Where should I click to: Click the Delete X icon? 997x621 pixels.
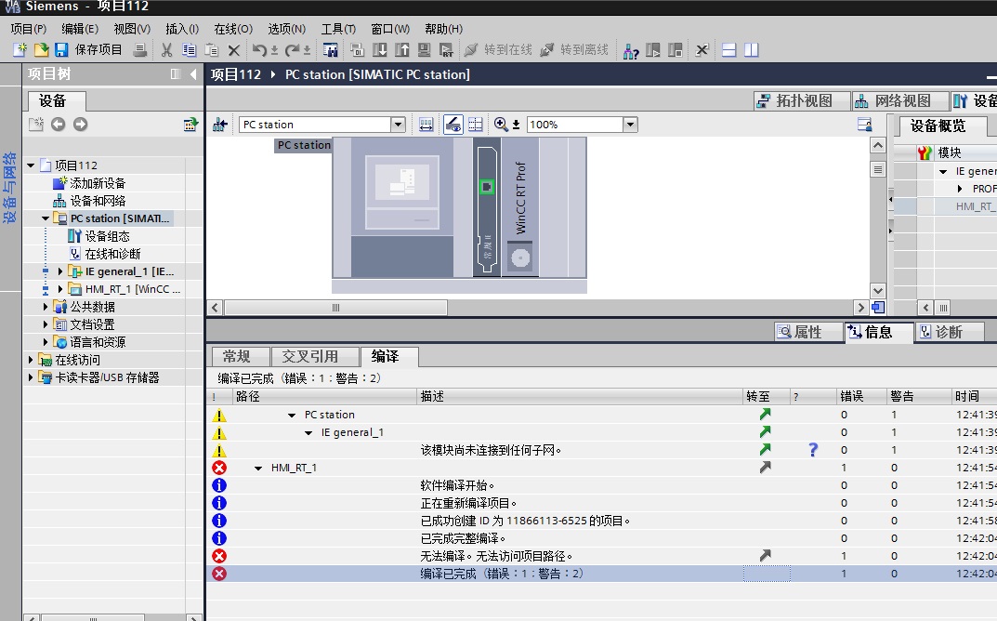234,49
